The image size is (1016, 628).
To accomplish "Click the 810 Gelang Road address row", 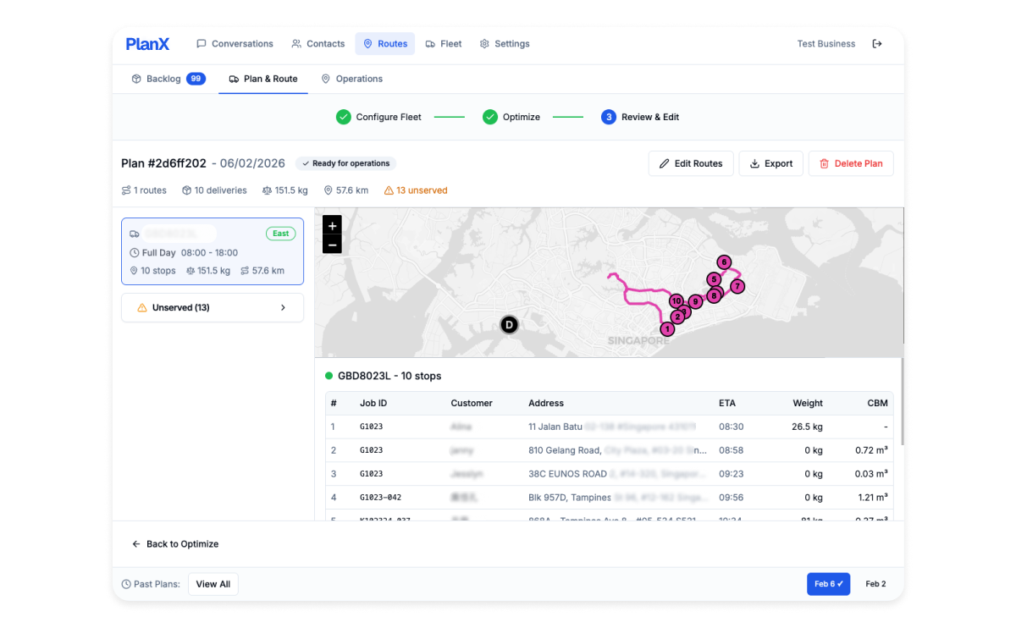I will [610, 450].
